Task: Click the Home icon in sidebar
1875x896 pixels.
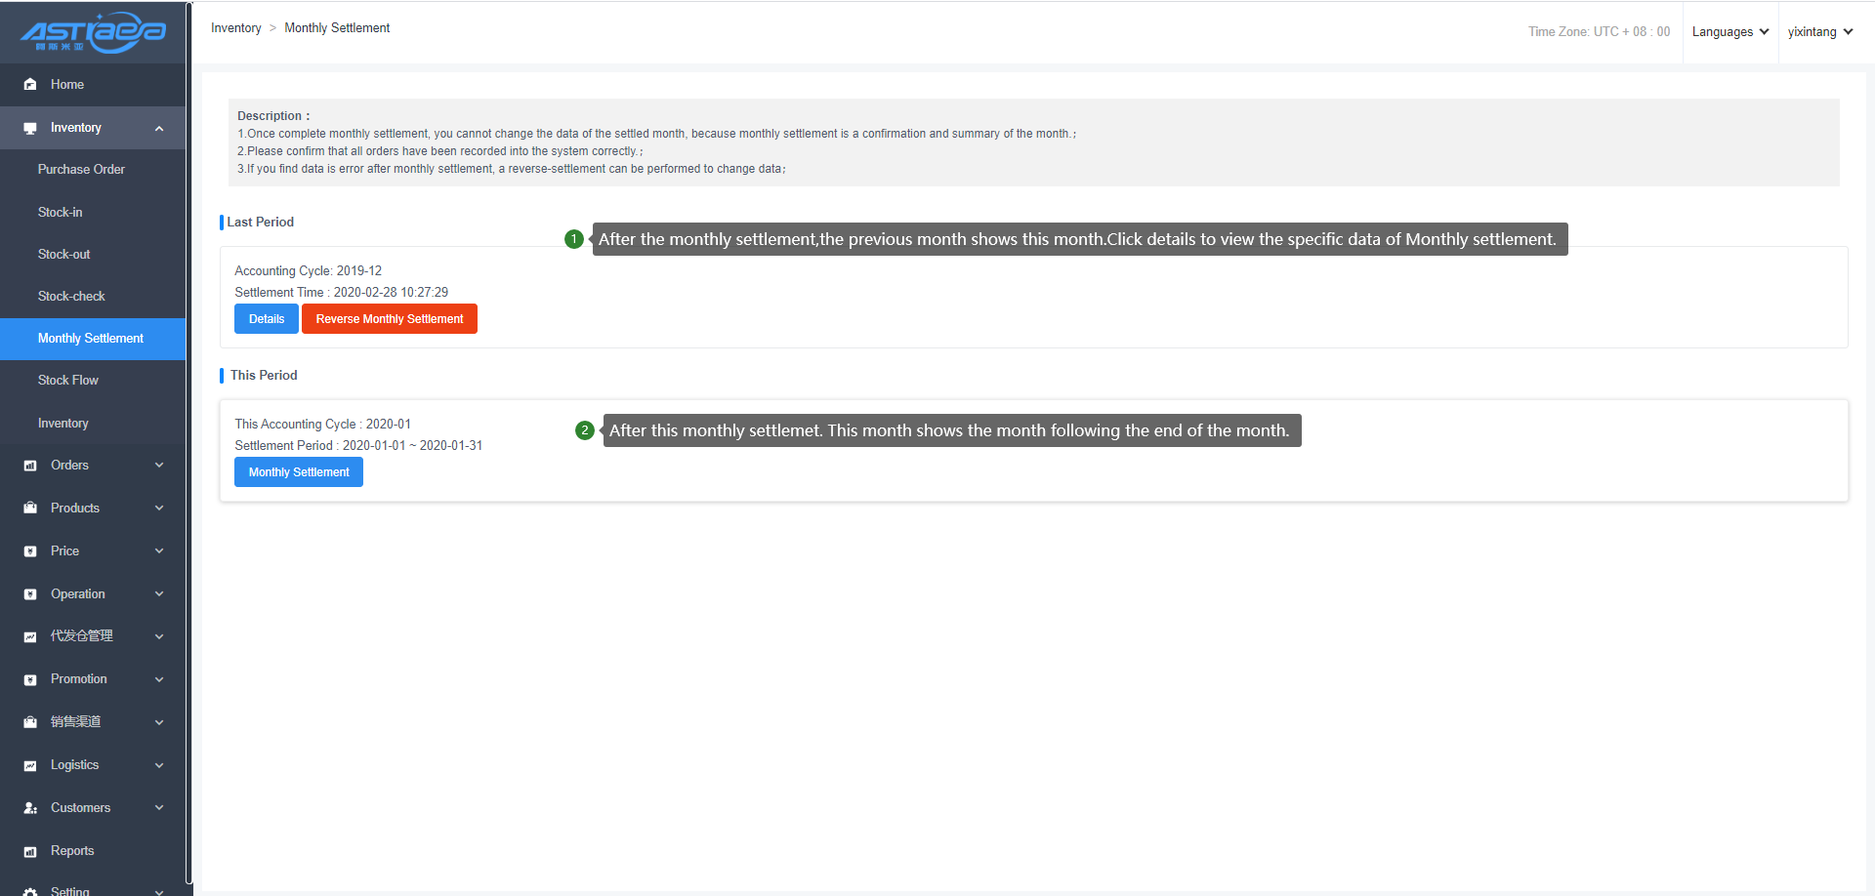Action: (x=30, y=85)
